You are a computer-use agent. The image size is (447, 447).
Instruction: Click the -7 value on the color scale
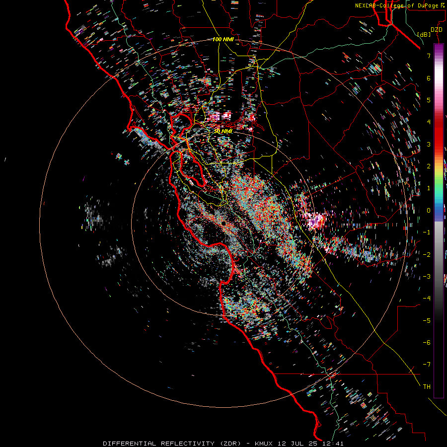coord(427,365)
